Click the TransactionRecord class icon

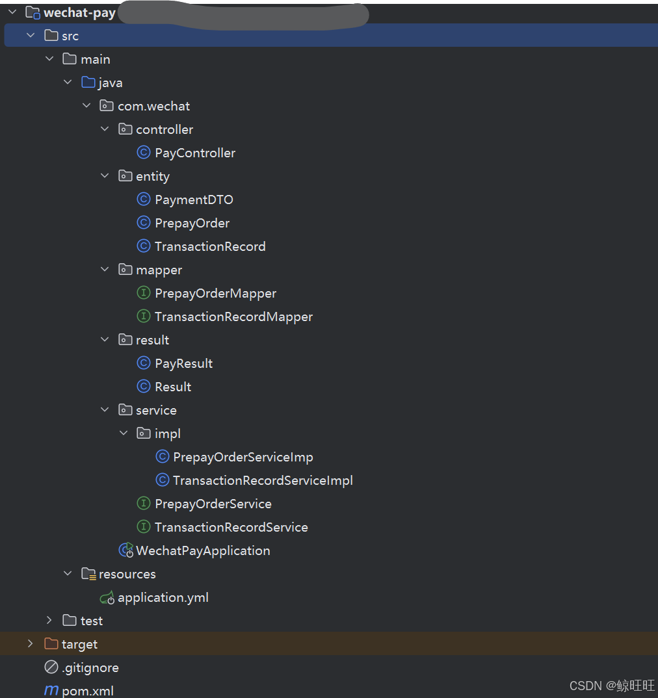[144, 246]
